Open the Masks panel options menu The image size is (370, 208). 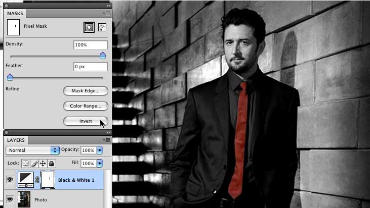(107, 14)
